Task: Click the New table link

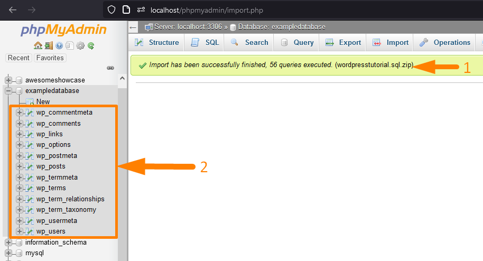Action: [43, 101]
